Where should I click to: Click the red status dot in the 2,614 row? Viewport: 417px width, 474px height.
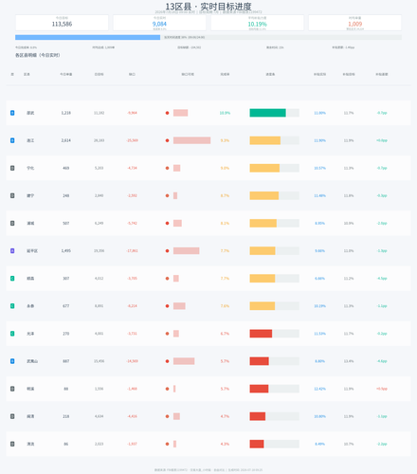click(167, 140)
